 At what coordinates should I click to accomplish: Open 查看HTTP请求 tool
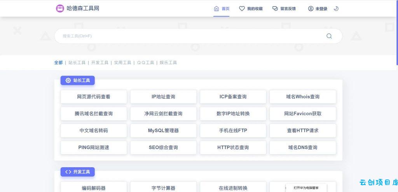tap(303, 130)
